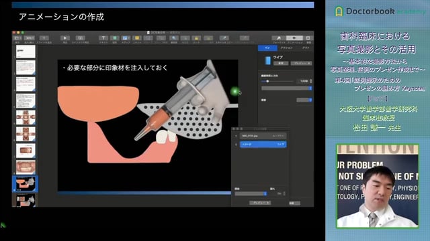Click the delay stepper in Build Order window

(x=284, y=193)
